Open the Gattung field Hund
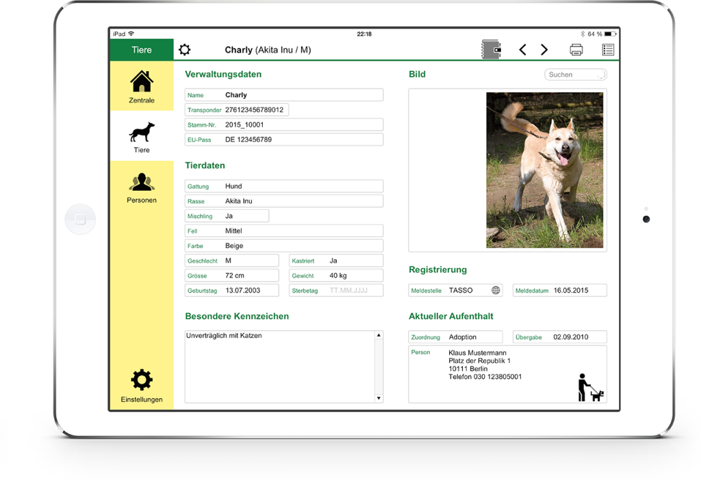701x480 pixels. [x=284, y=186]
